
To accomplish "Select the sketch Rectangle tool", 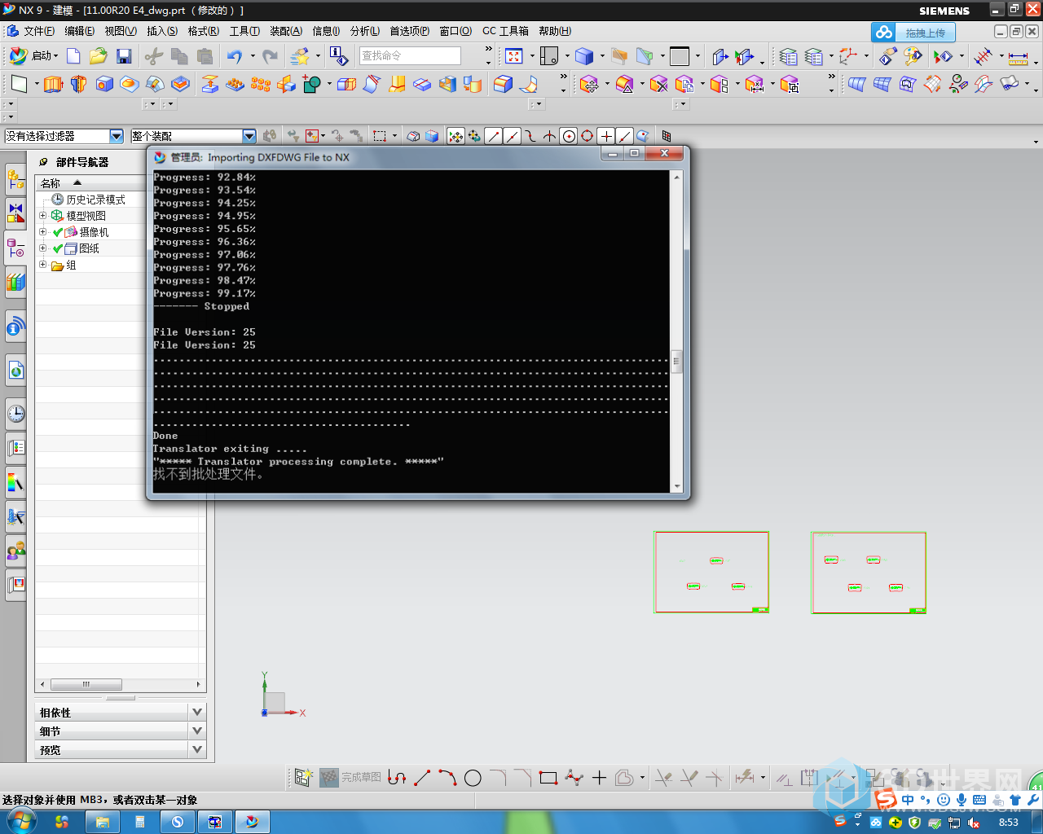I will click(x=548, y=778).
